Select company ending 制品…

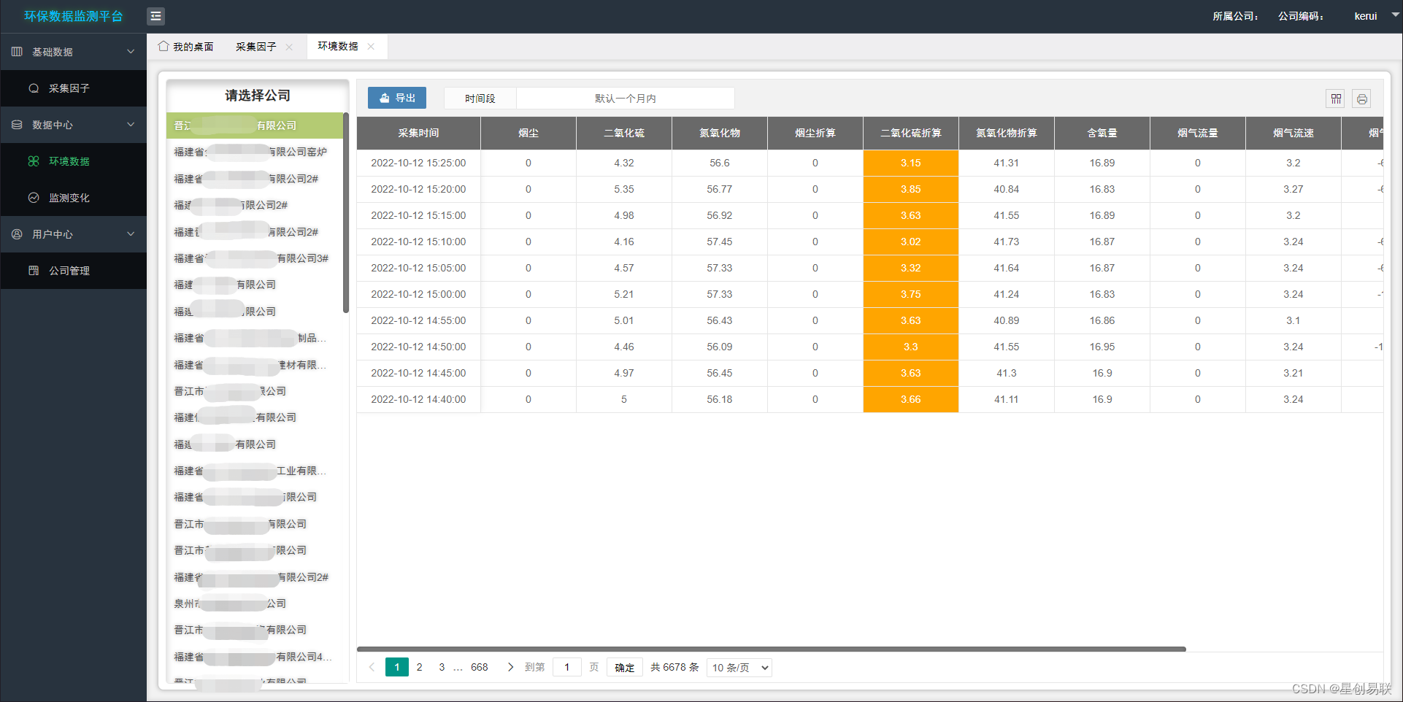tap(254, 338)
